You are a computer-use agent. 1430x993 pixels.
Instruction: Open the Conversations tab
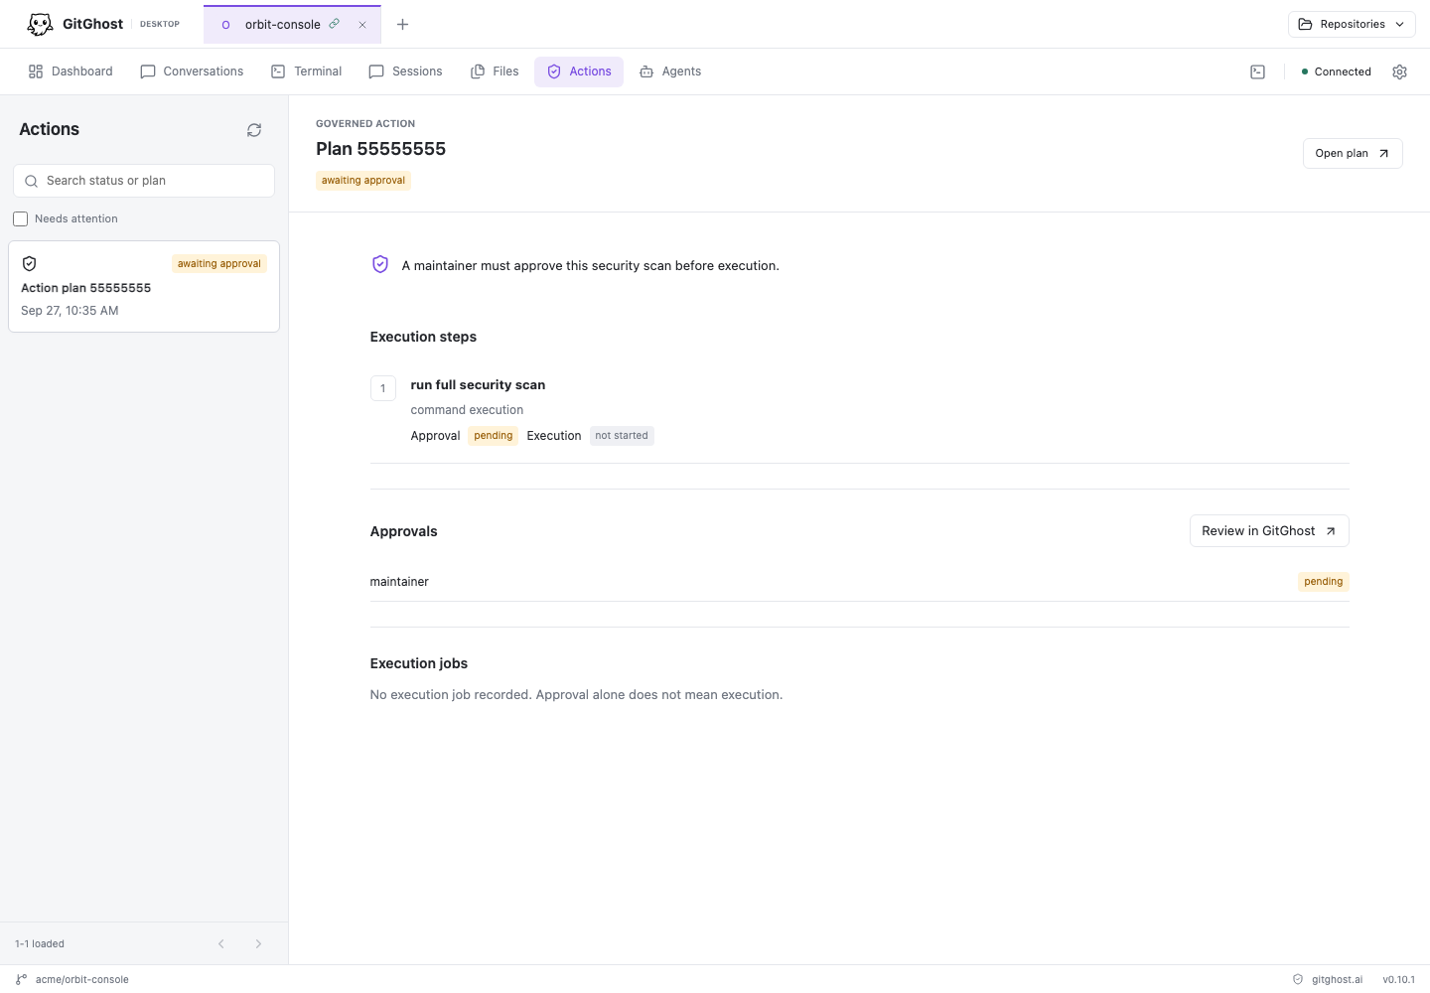click(192, 71)
